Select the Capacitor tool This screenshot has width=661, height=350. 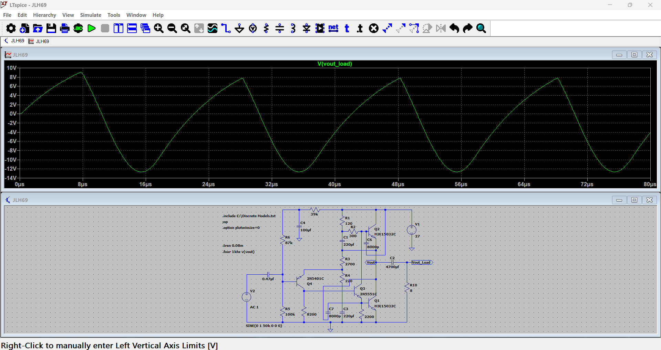click(x=280, y=28)
